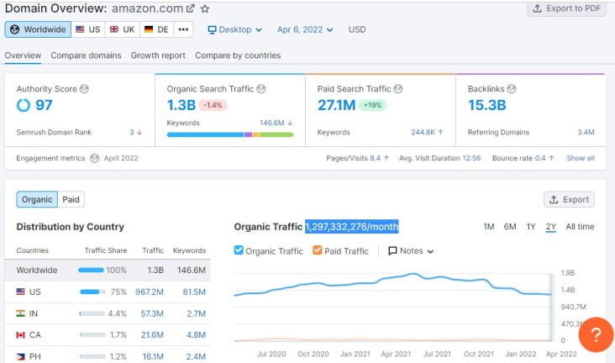Open the Desktop device dropdown
Viewport: 615px width, 363px height.
[235, 29]
